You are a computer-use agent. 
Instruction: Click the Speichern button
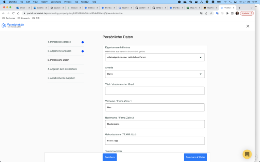109,157
